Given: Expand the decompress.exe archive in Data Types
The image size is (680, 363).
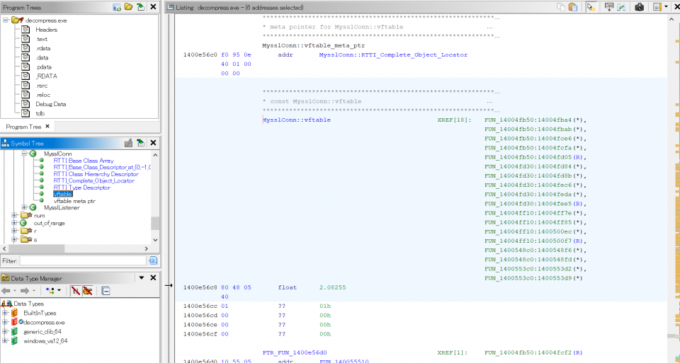Looking at the screenshot, I should coord(5,322).
